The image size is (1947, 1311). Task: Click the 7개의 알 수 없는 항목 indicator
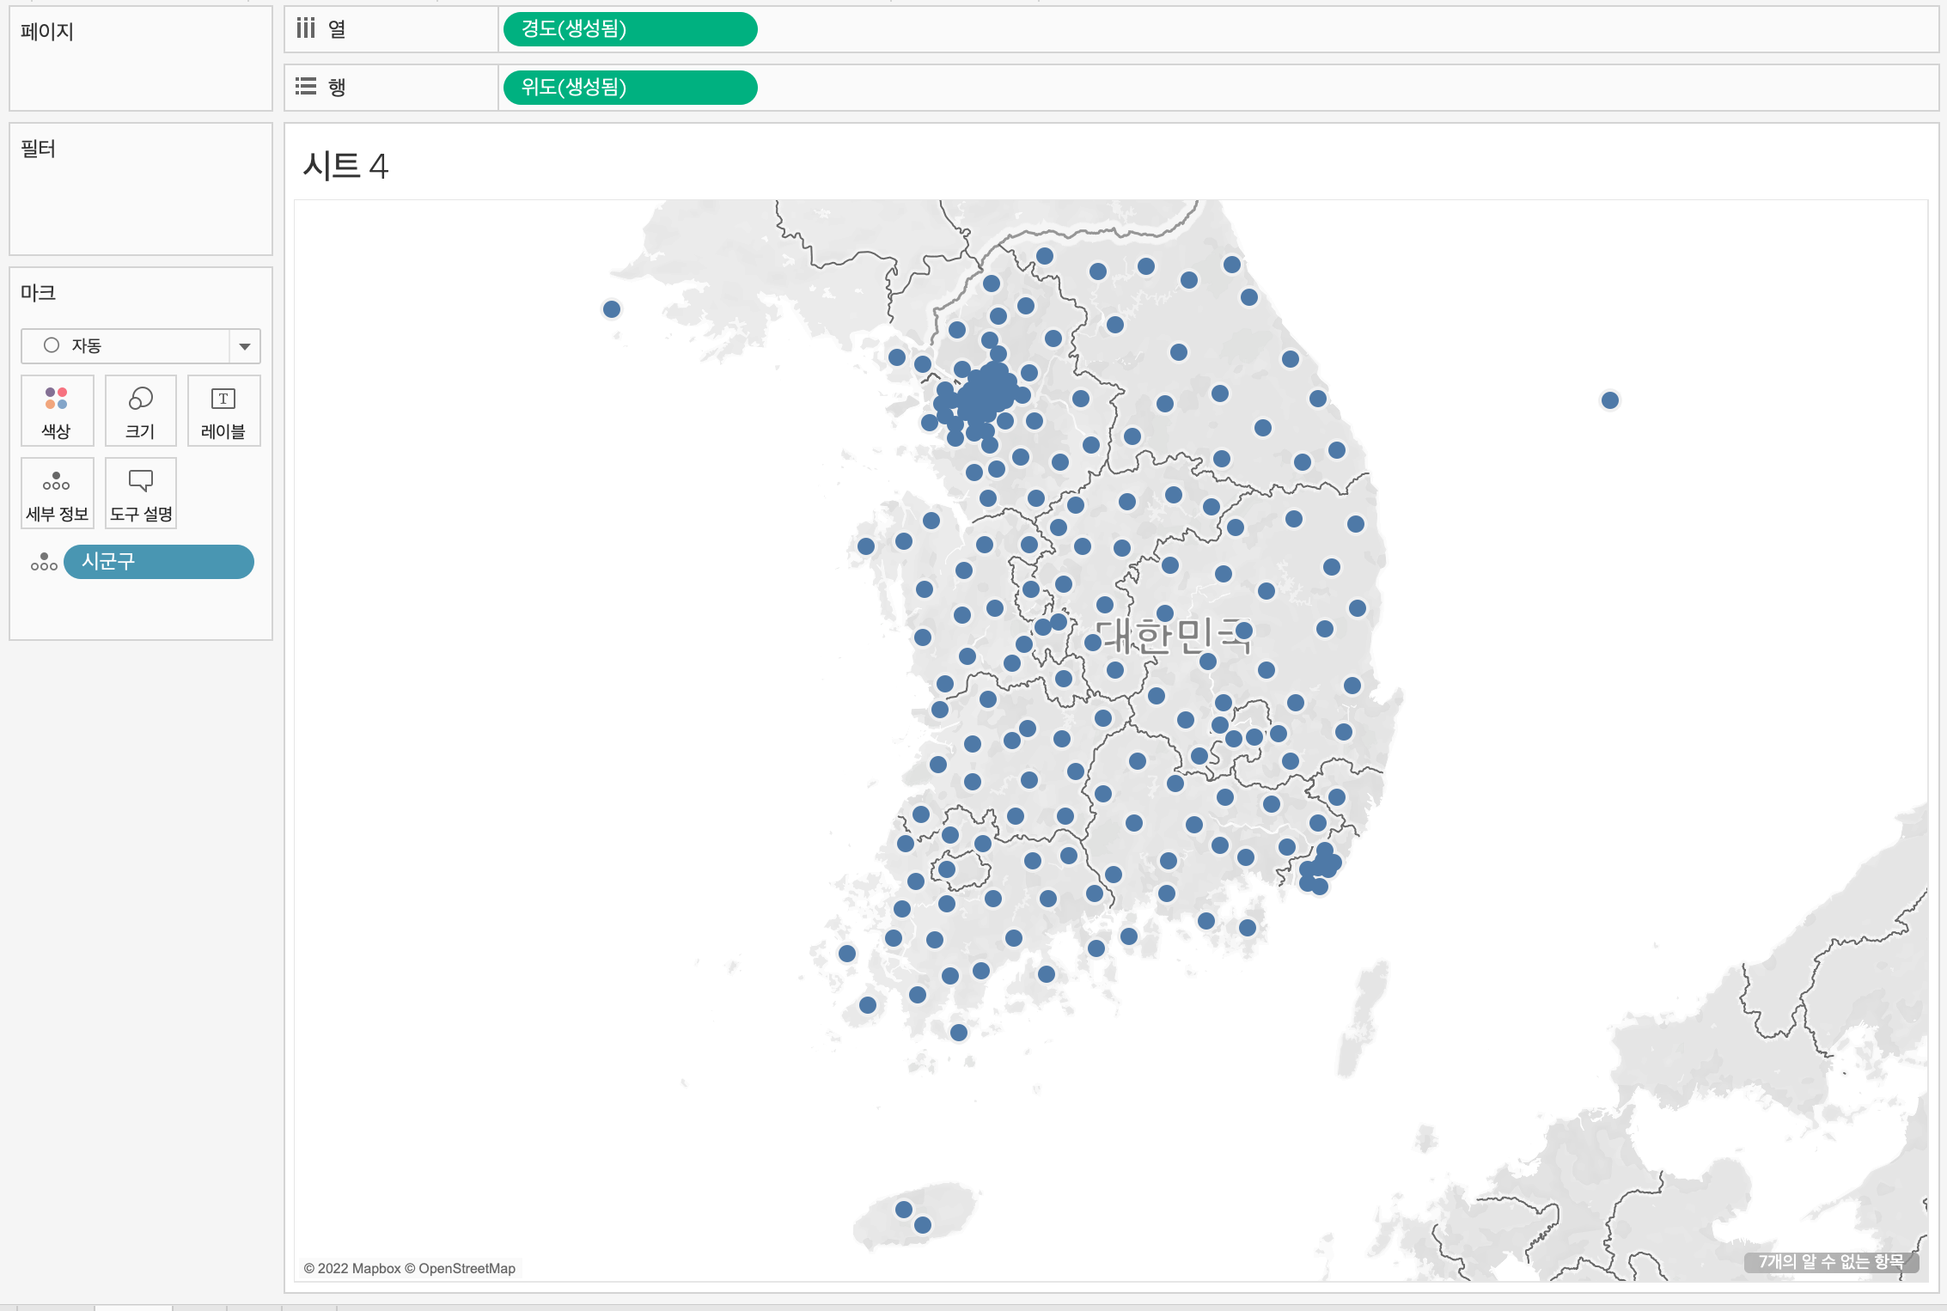(x=1830, y=1262)
